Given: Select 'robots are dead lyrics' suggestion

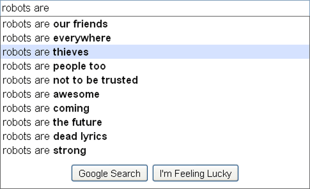Looking at the screenshot, I should [x=155, y=136].
